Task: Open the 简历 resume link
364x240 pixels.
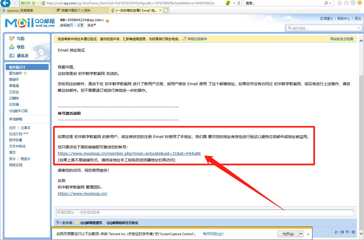Action: click(x=12, y=152)
